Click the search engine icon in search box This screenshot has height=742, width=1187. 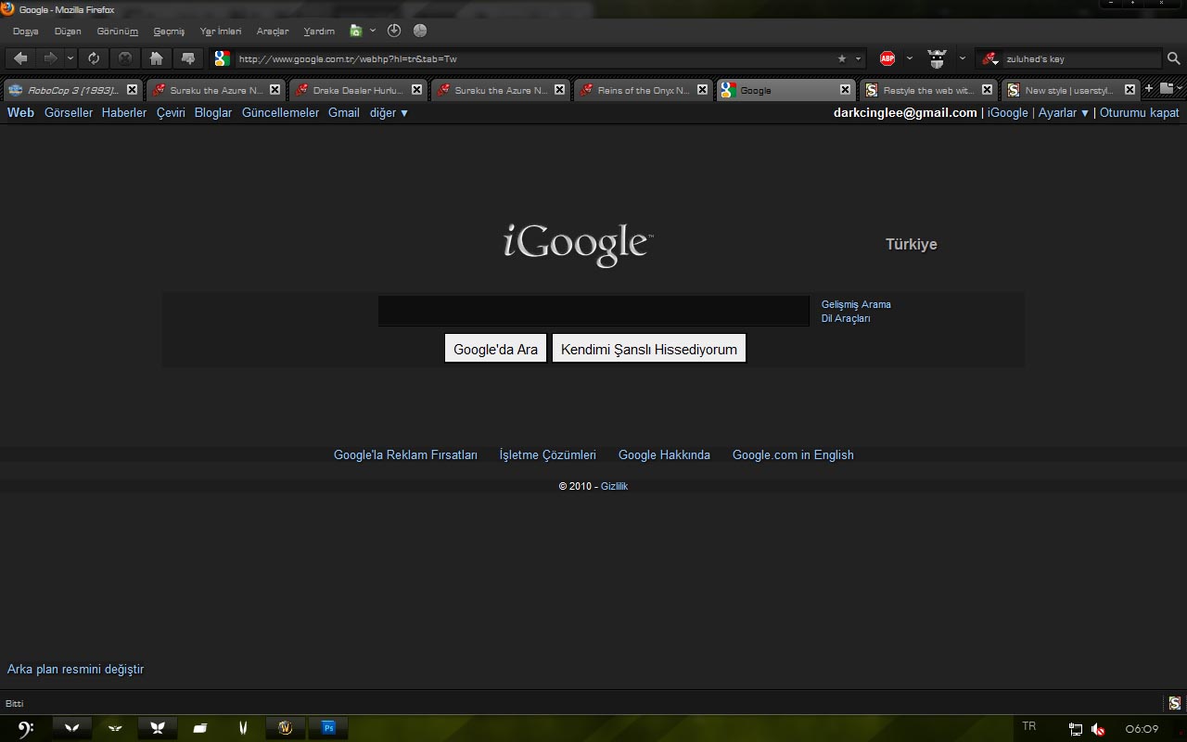click(989, 58)
